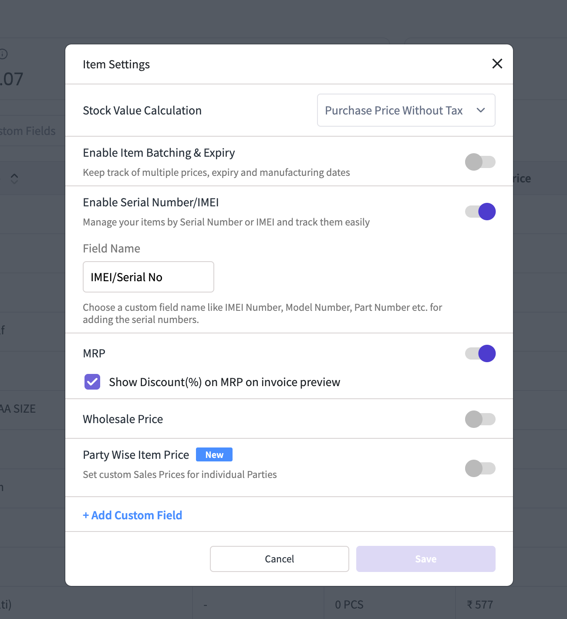Click the sort arrows icon in the table header

click(14, 178)
